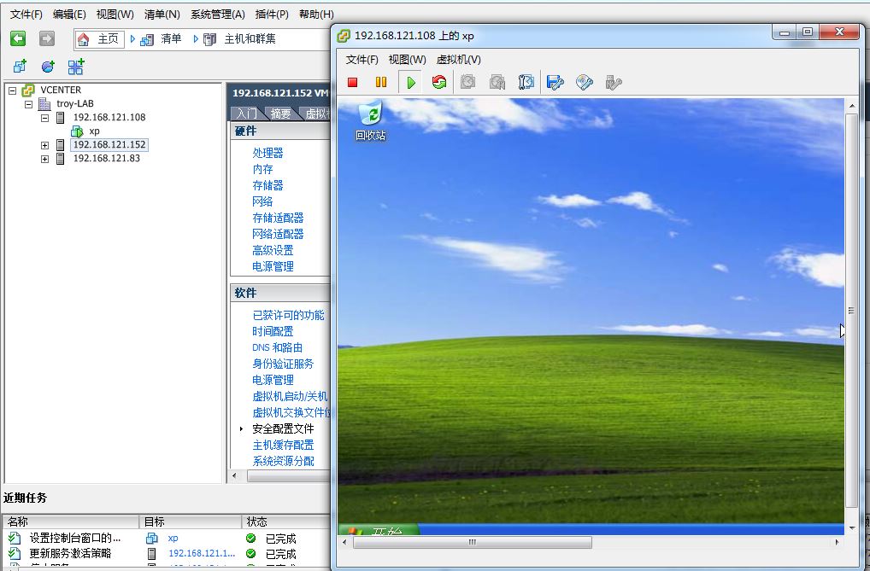Click the gray forward navigation arrow
Image resolution: width=870 pixels, height=571 pixels.
(47, 38)
